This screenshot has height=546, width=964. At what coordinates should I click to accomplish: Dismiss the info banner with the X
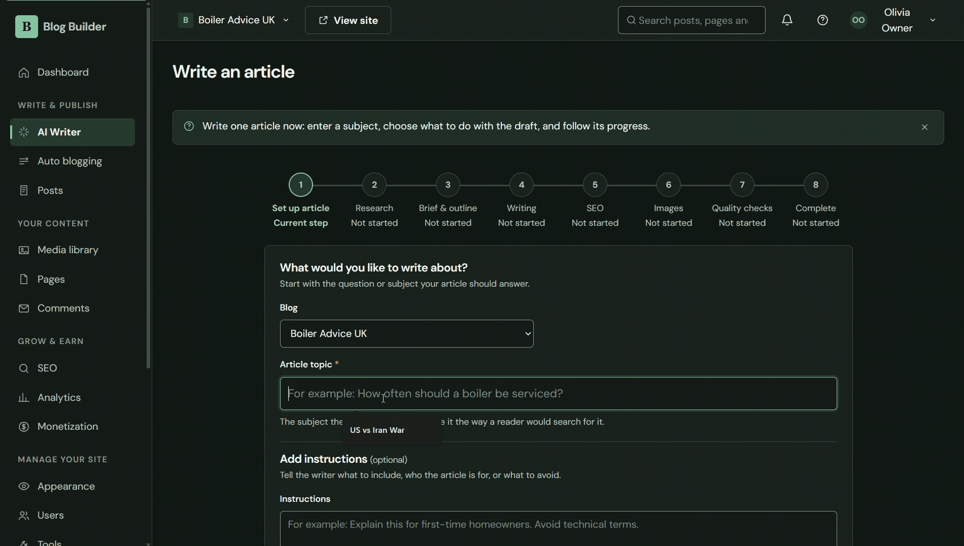(x=925, y=127)
